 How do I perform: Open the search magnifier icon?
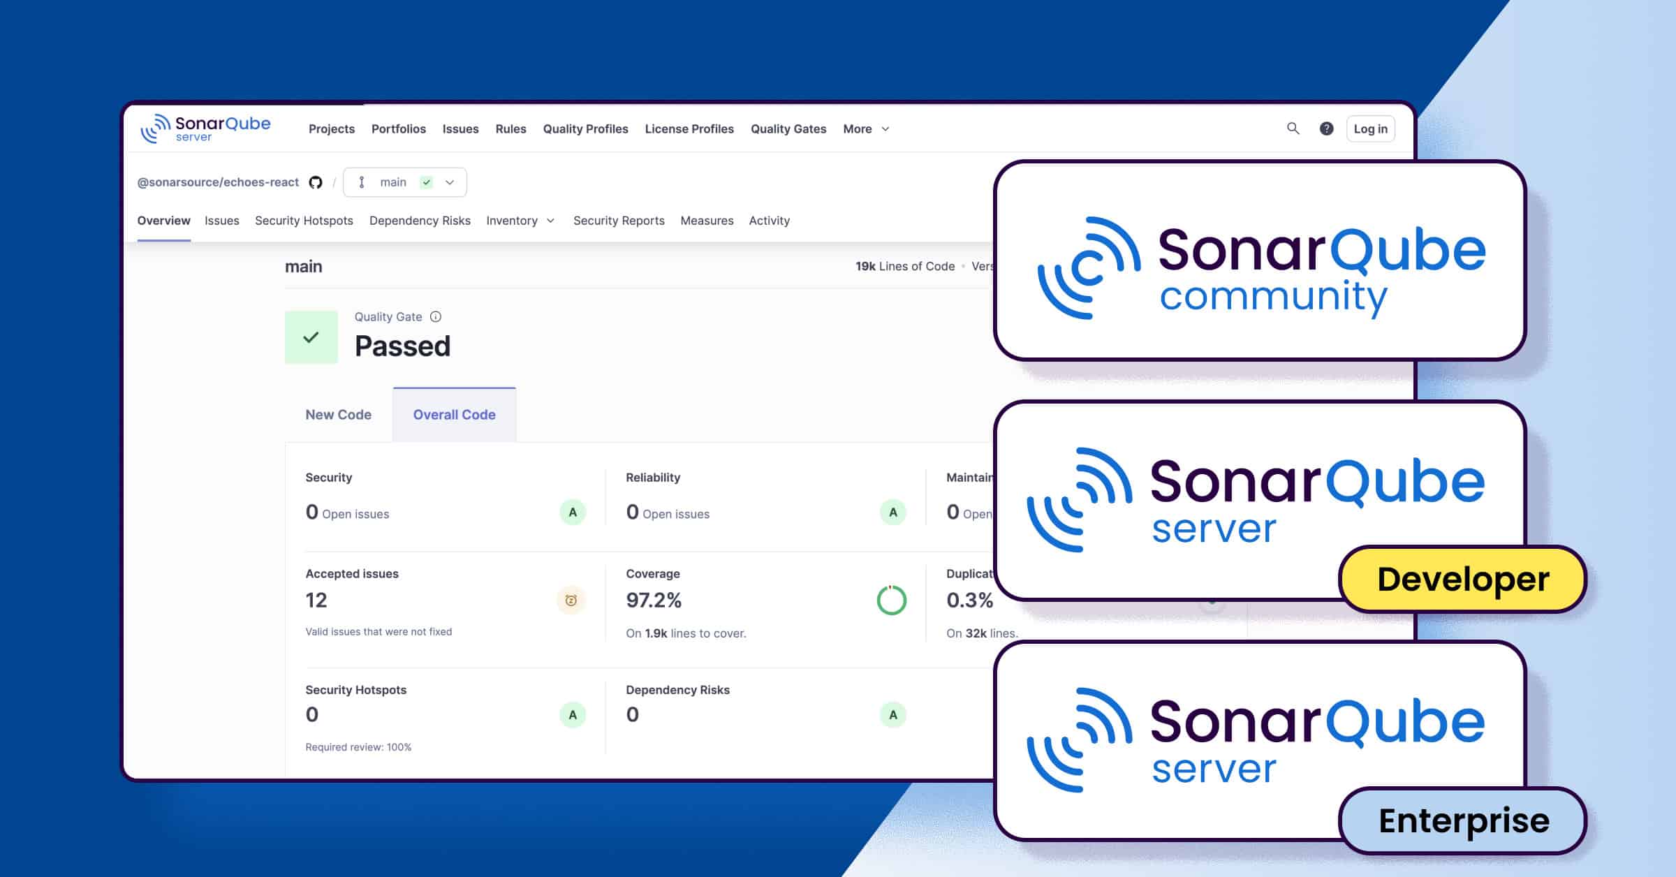[x=1293, y=128]
